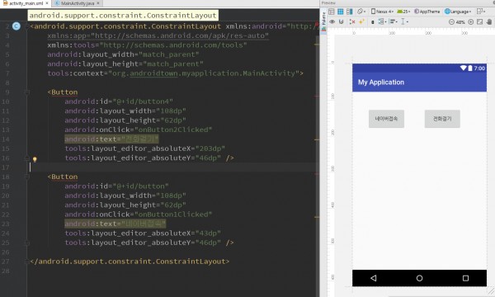Screen dimensions: 495x297
Task: Show Design and Blueprint side by side
Action: (349, 12)
